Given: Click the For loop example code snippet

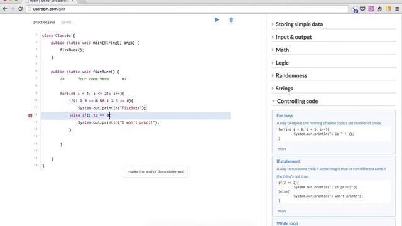Looking at the screenshot, I should pyautogui.click(x=334, y=134).
